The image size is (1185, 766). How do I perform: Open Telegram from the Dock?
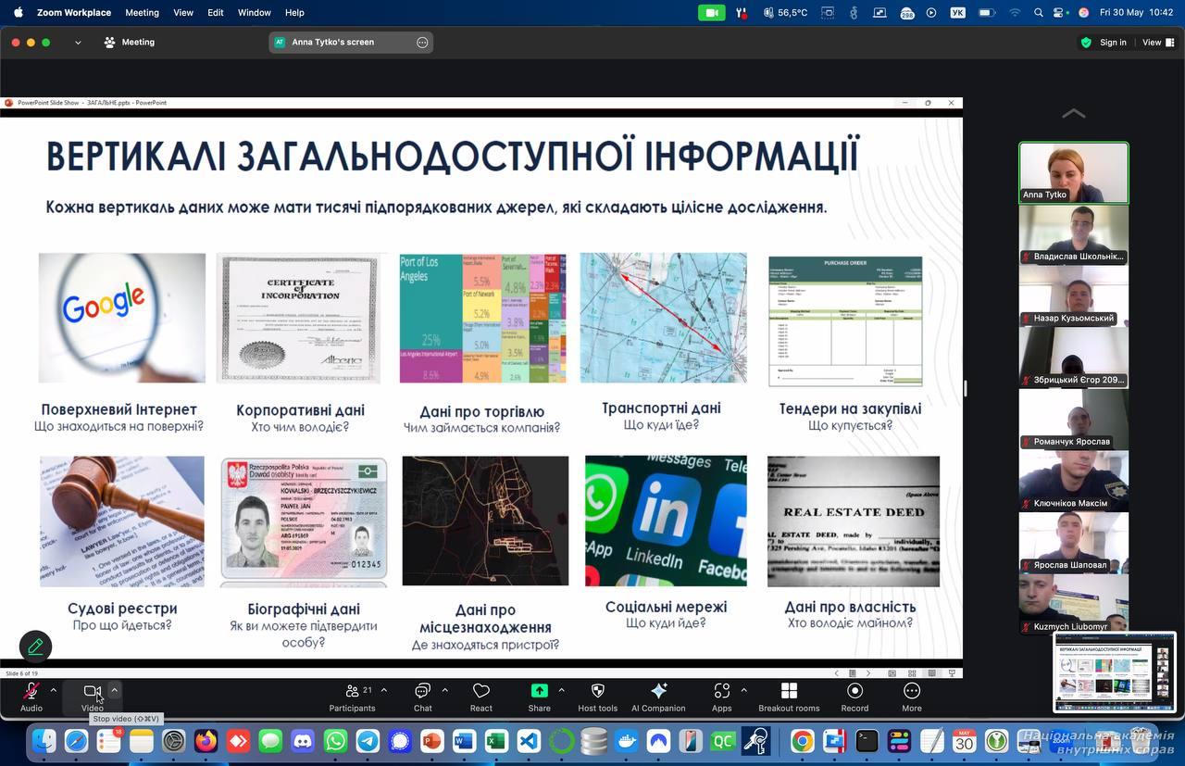[x=368, y=741]
